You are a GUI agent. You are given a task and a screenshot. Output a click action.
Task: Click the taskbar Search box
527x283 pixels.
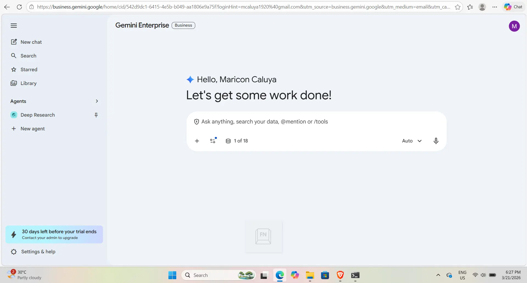[x=219, y=275]
